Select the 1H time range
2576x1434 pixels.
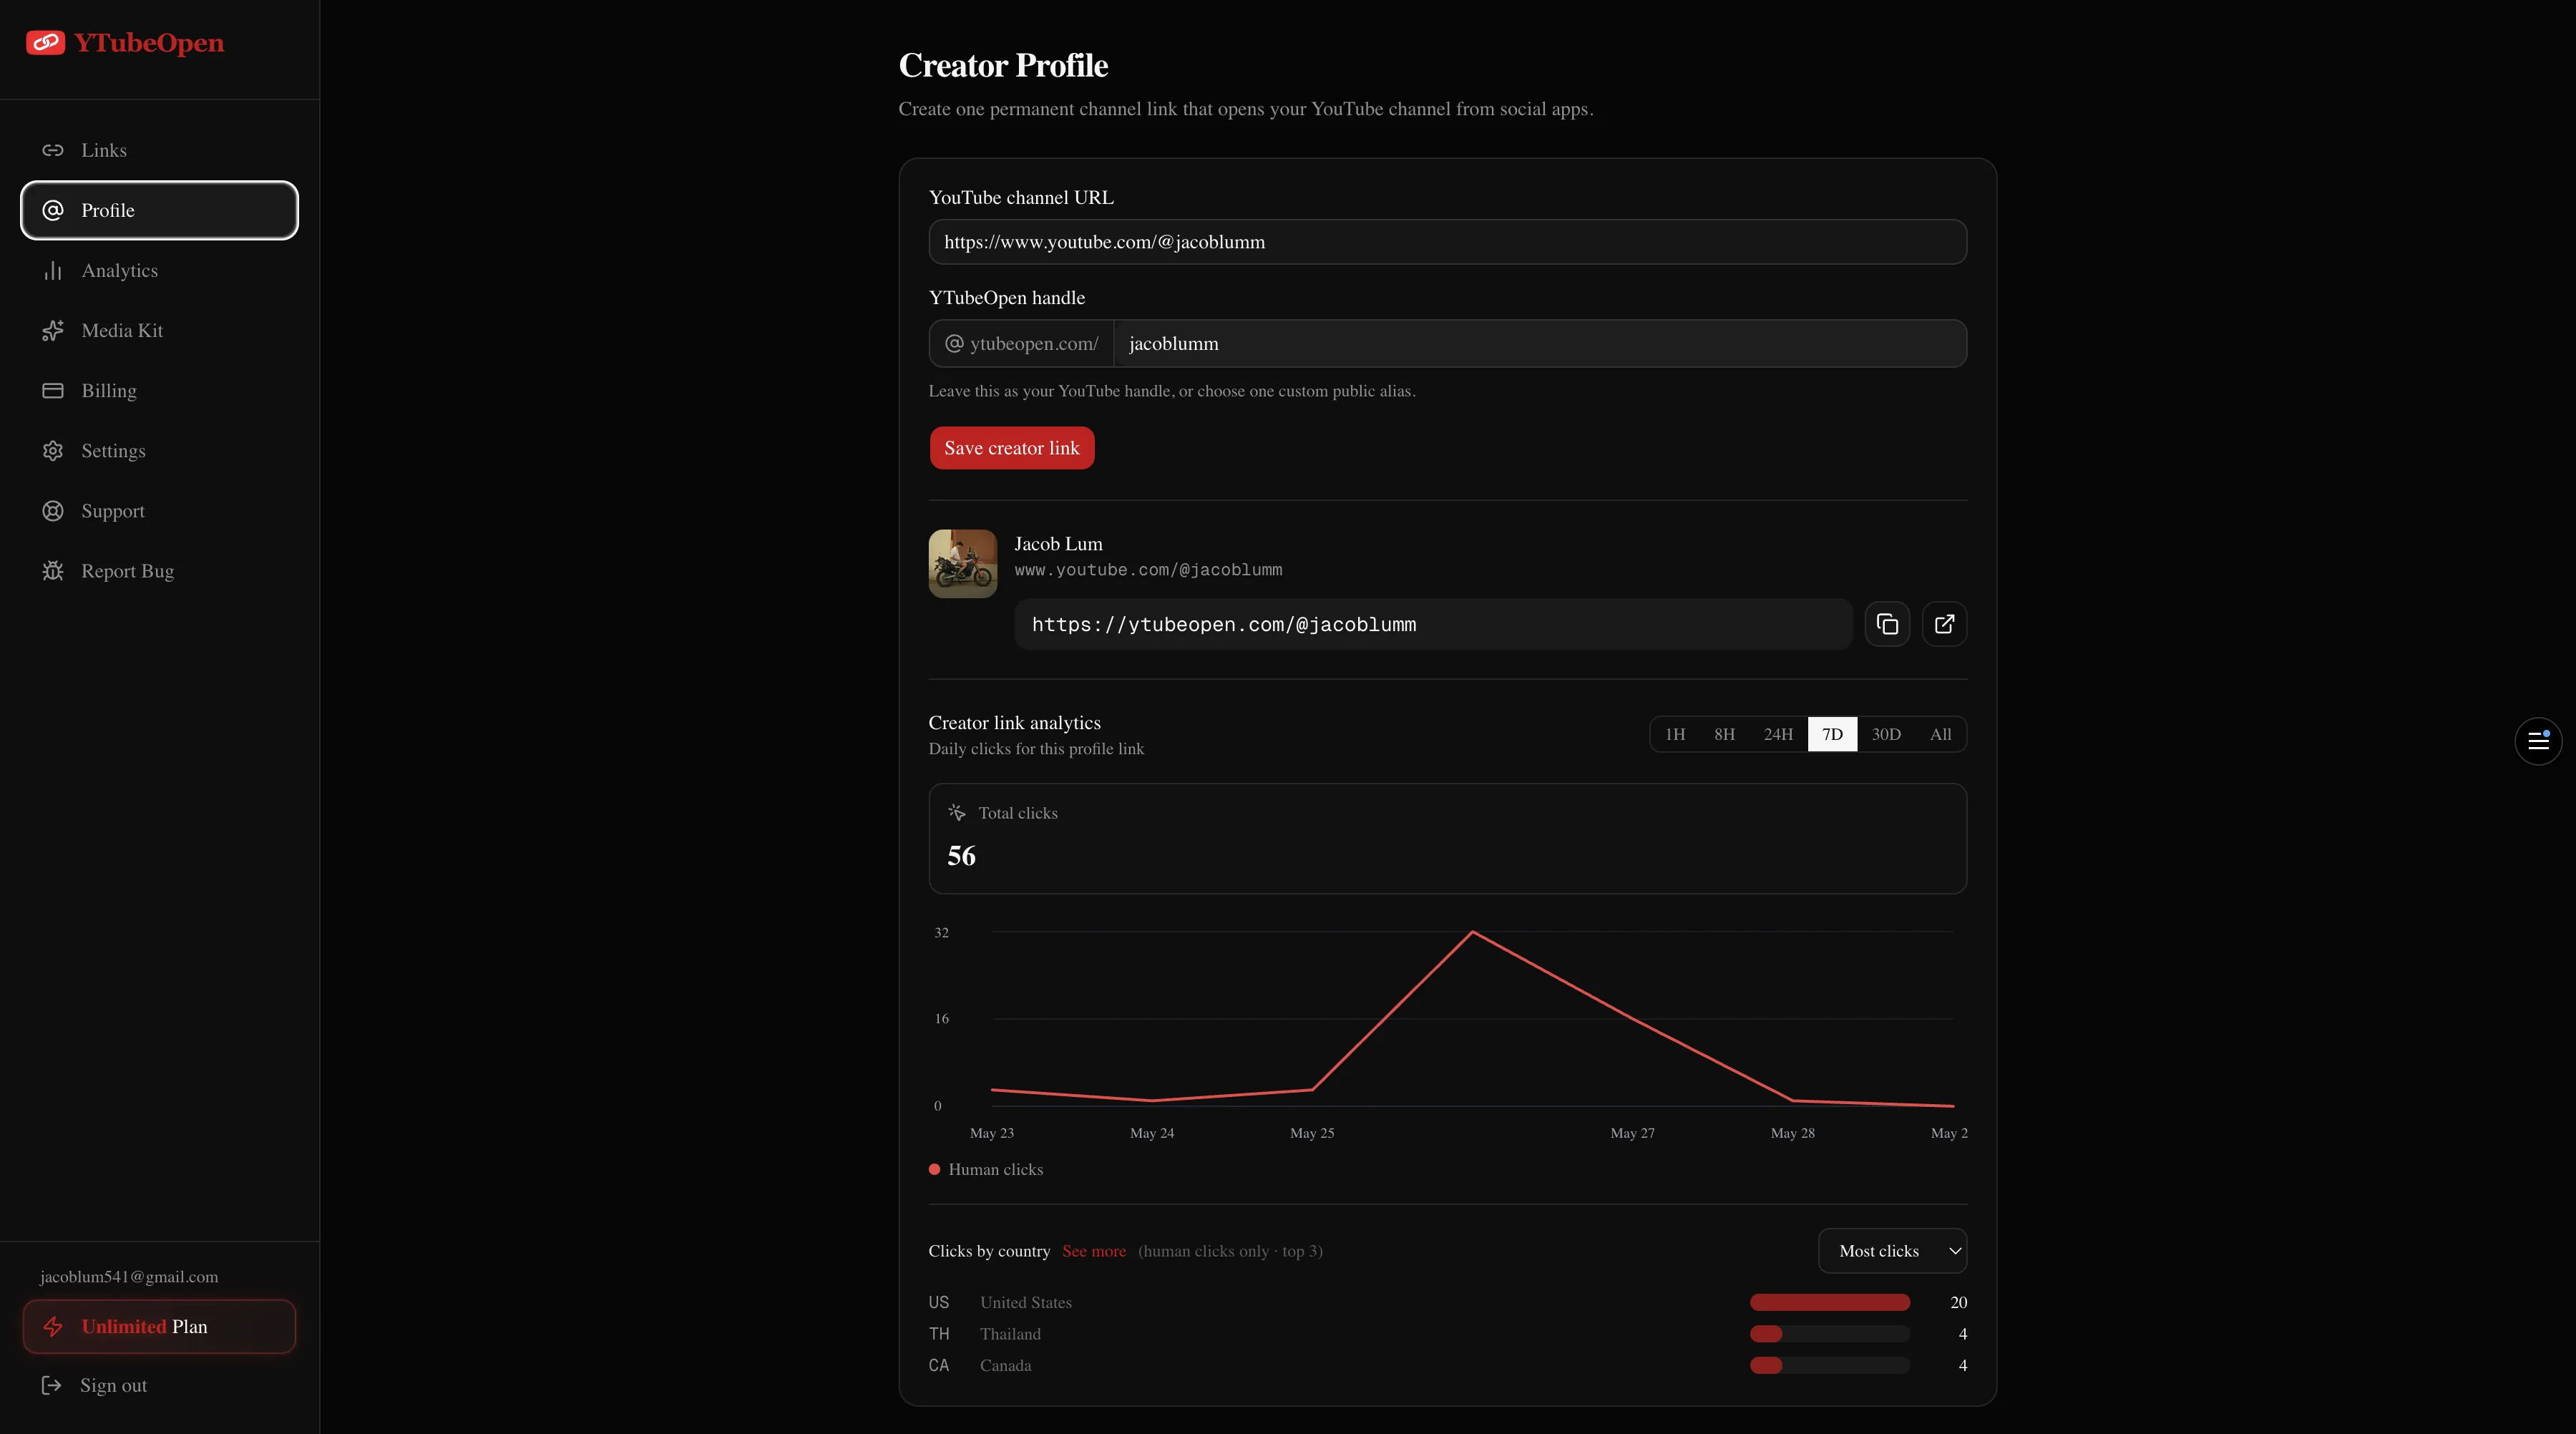click(x=1675, y=734)
